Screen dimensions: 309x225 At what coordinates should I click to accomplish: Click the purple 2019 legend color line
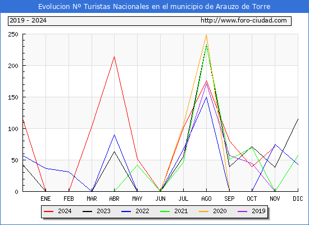pyautogui.click(x=242, y=211)
